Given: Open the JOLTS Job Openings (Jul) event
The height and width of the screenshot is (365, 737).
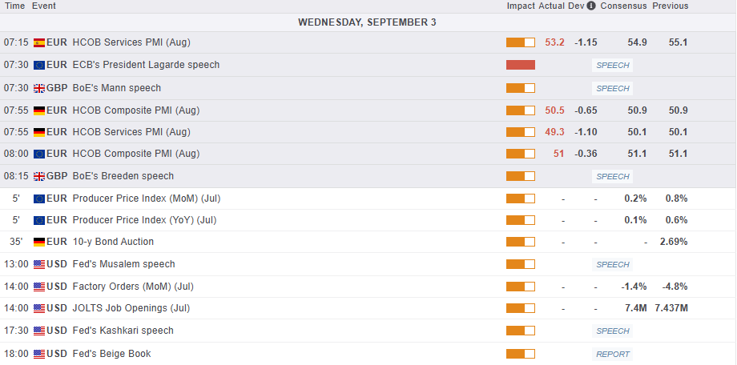Looking at the screenshot, I should coord(131,308).
